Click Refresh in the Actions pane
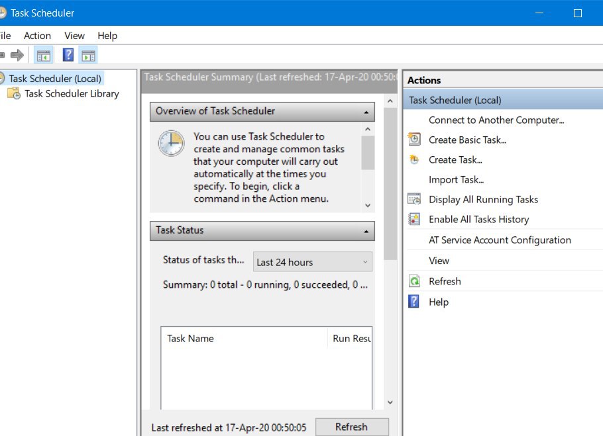Screen dimensions: 603x436 (445, 281)
